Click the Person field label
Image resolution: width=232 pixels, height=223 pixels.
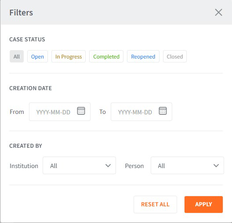[134, 166]
